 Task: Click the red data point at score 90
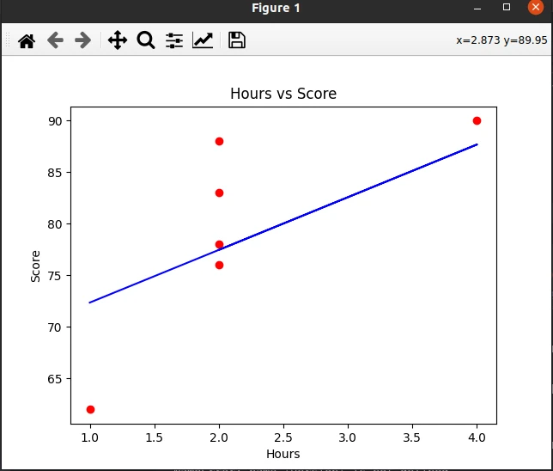[477, 120]
